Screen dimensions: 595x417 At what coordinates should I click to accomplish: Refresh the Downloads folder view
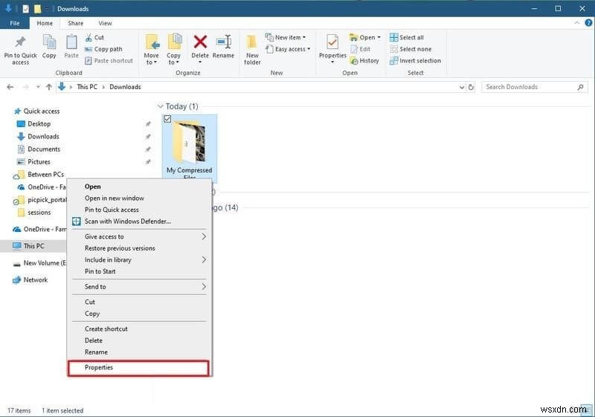(x=471, y=87)
